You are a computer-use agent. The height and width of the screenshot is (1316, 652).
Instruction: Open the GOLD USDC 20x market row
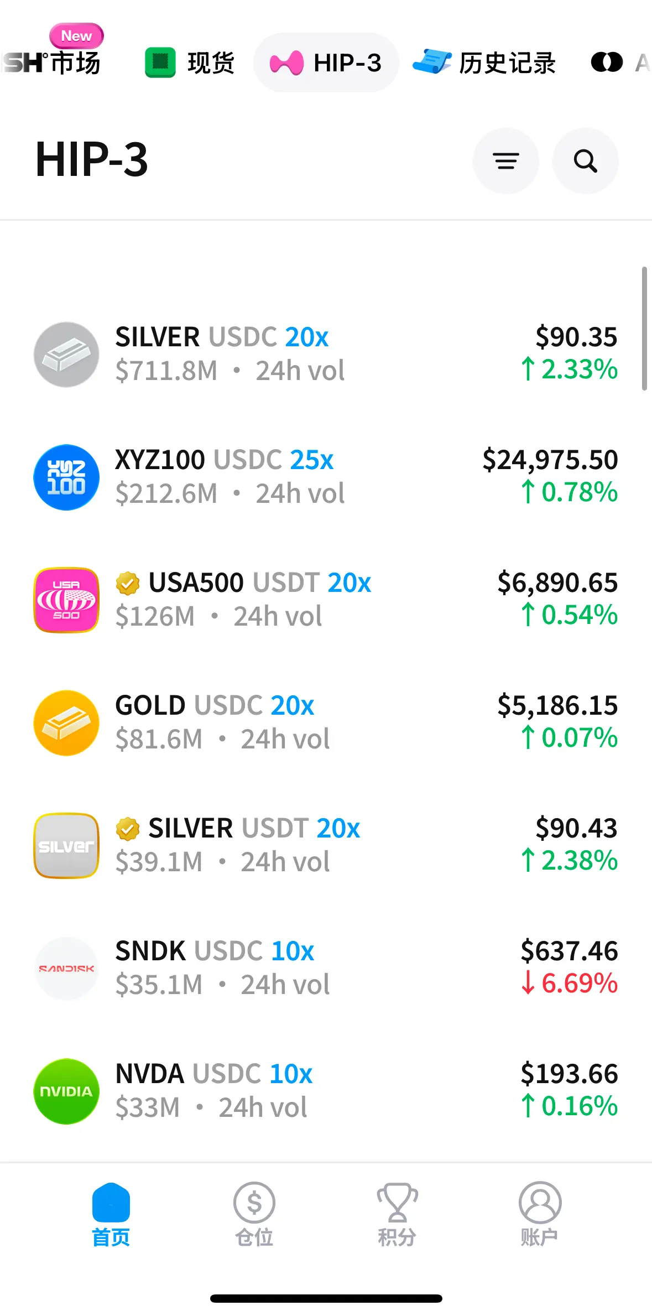[x=325, y=722]
